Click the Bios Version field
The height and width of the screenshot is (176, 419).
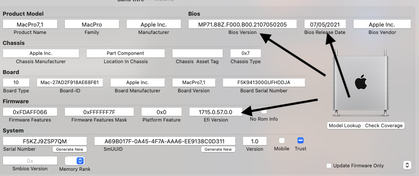coord(242,24)
